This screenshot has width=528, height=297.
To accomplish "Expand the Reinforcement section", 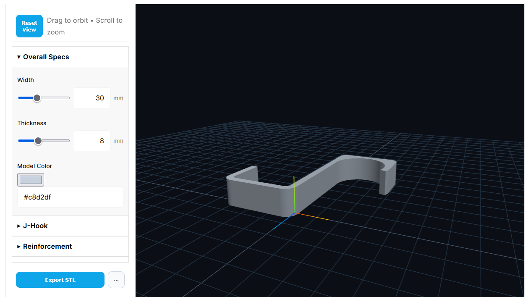I will coord(47,247).
